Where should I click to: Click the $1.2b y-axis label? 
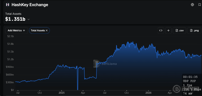click(x=11, y=59)
